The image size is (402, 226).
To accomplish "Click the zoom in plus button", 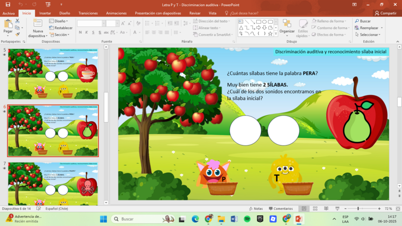I will coord(379,208).
